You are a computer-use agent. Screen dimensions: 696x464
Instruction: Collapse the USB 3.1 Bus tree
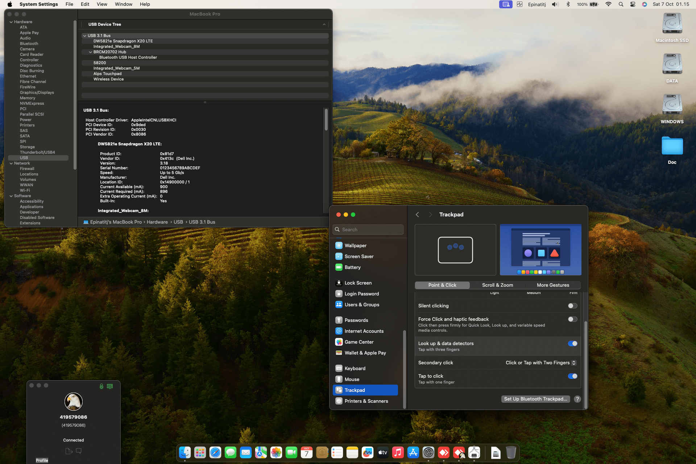coord(84,36)
